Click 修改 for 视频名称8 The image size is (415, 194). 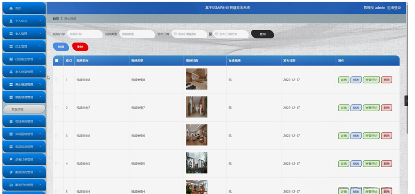(x=356, y=80)
